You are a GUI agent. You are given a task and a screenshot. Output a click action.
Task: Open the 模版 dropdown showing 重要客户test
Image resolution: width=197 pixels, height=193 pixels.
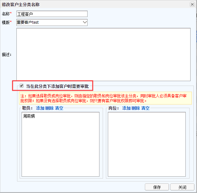tap(52, 22)
